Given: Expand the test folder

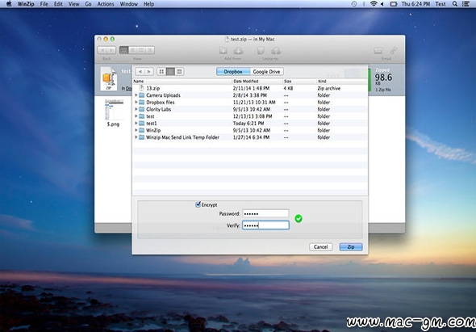Looking at the screenshot, I should (136, 116).
